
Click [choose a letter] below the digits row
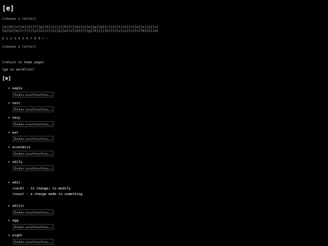[x=19, y=46]
